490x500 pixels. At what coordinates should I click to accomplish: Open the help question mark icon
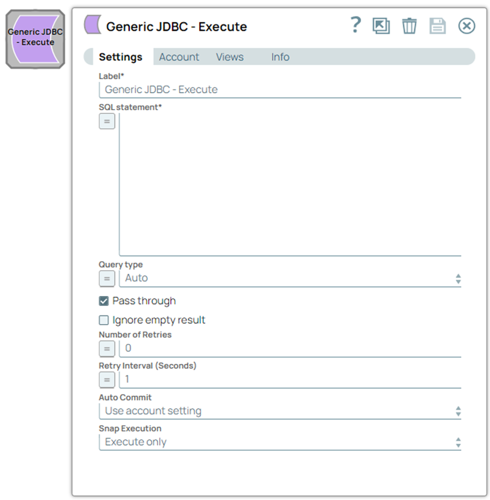pos(355,26)
